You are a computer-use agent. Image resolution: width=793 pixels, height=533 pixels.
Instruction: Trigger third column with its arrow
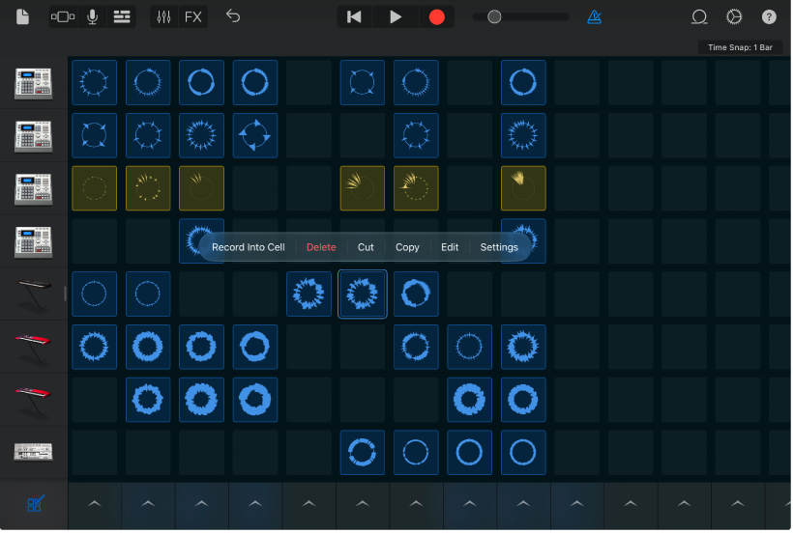[x=202, y=503]
